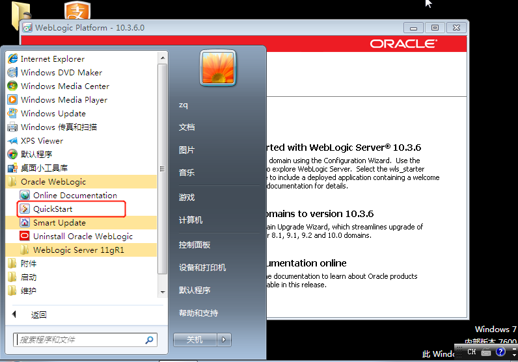Open 设备和打印机 from Start menu
Viewport: 518px width, 362px height.
202,268
